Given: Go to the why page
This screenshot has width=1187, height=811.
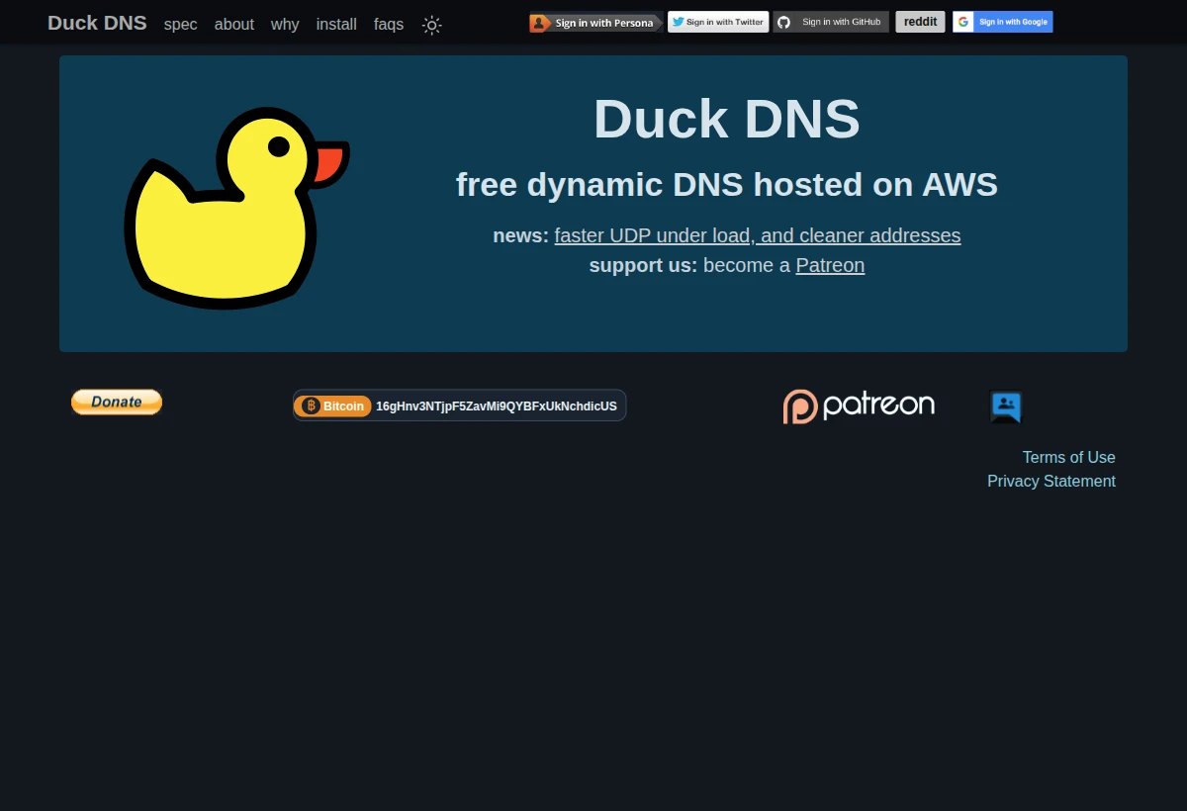Looking at the screenshot, I should click(x=285, y=24).
